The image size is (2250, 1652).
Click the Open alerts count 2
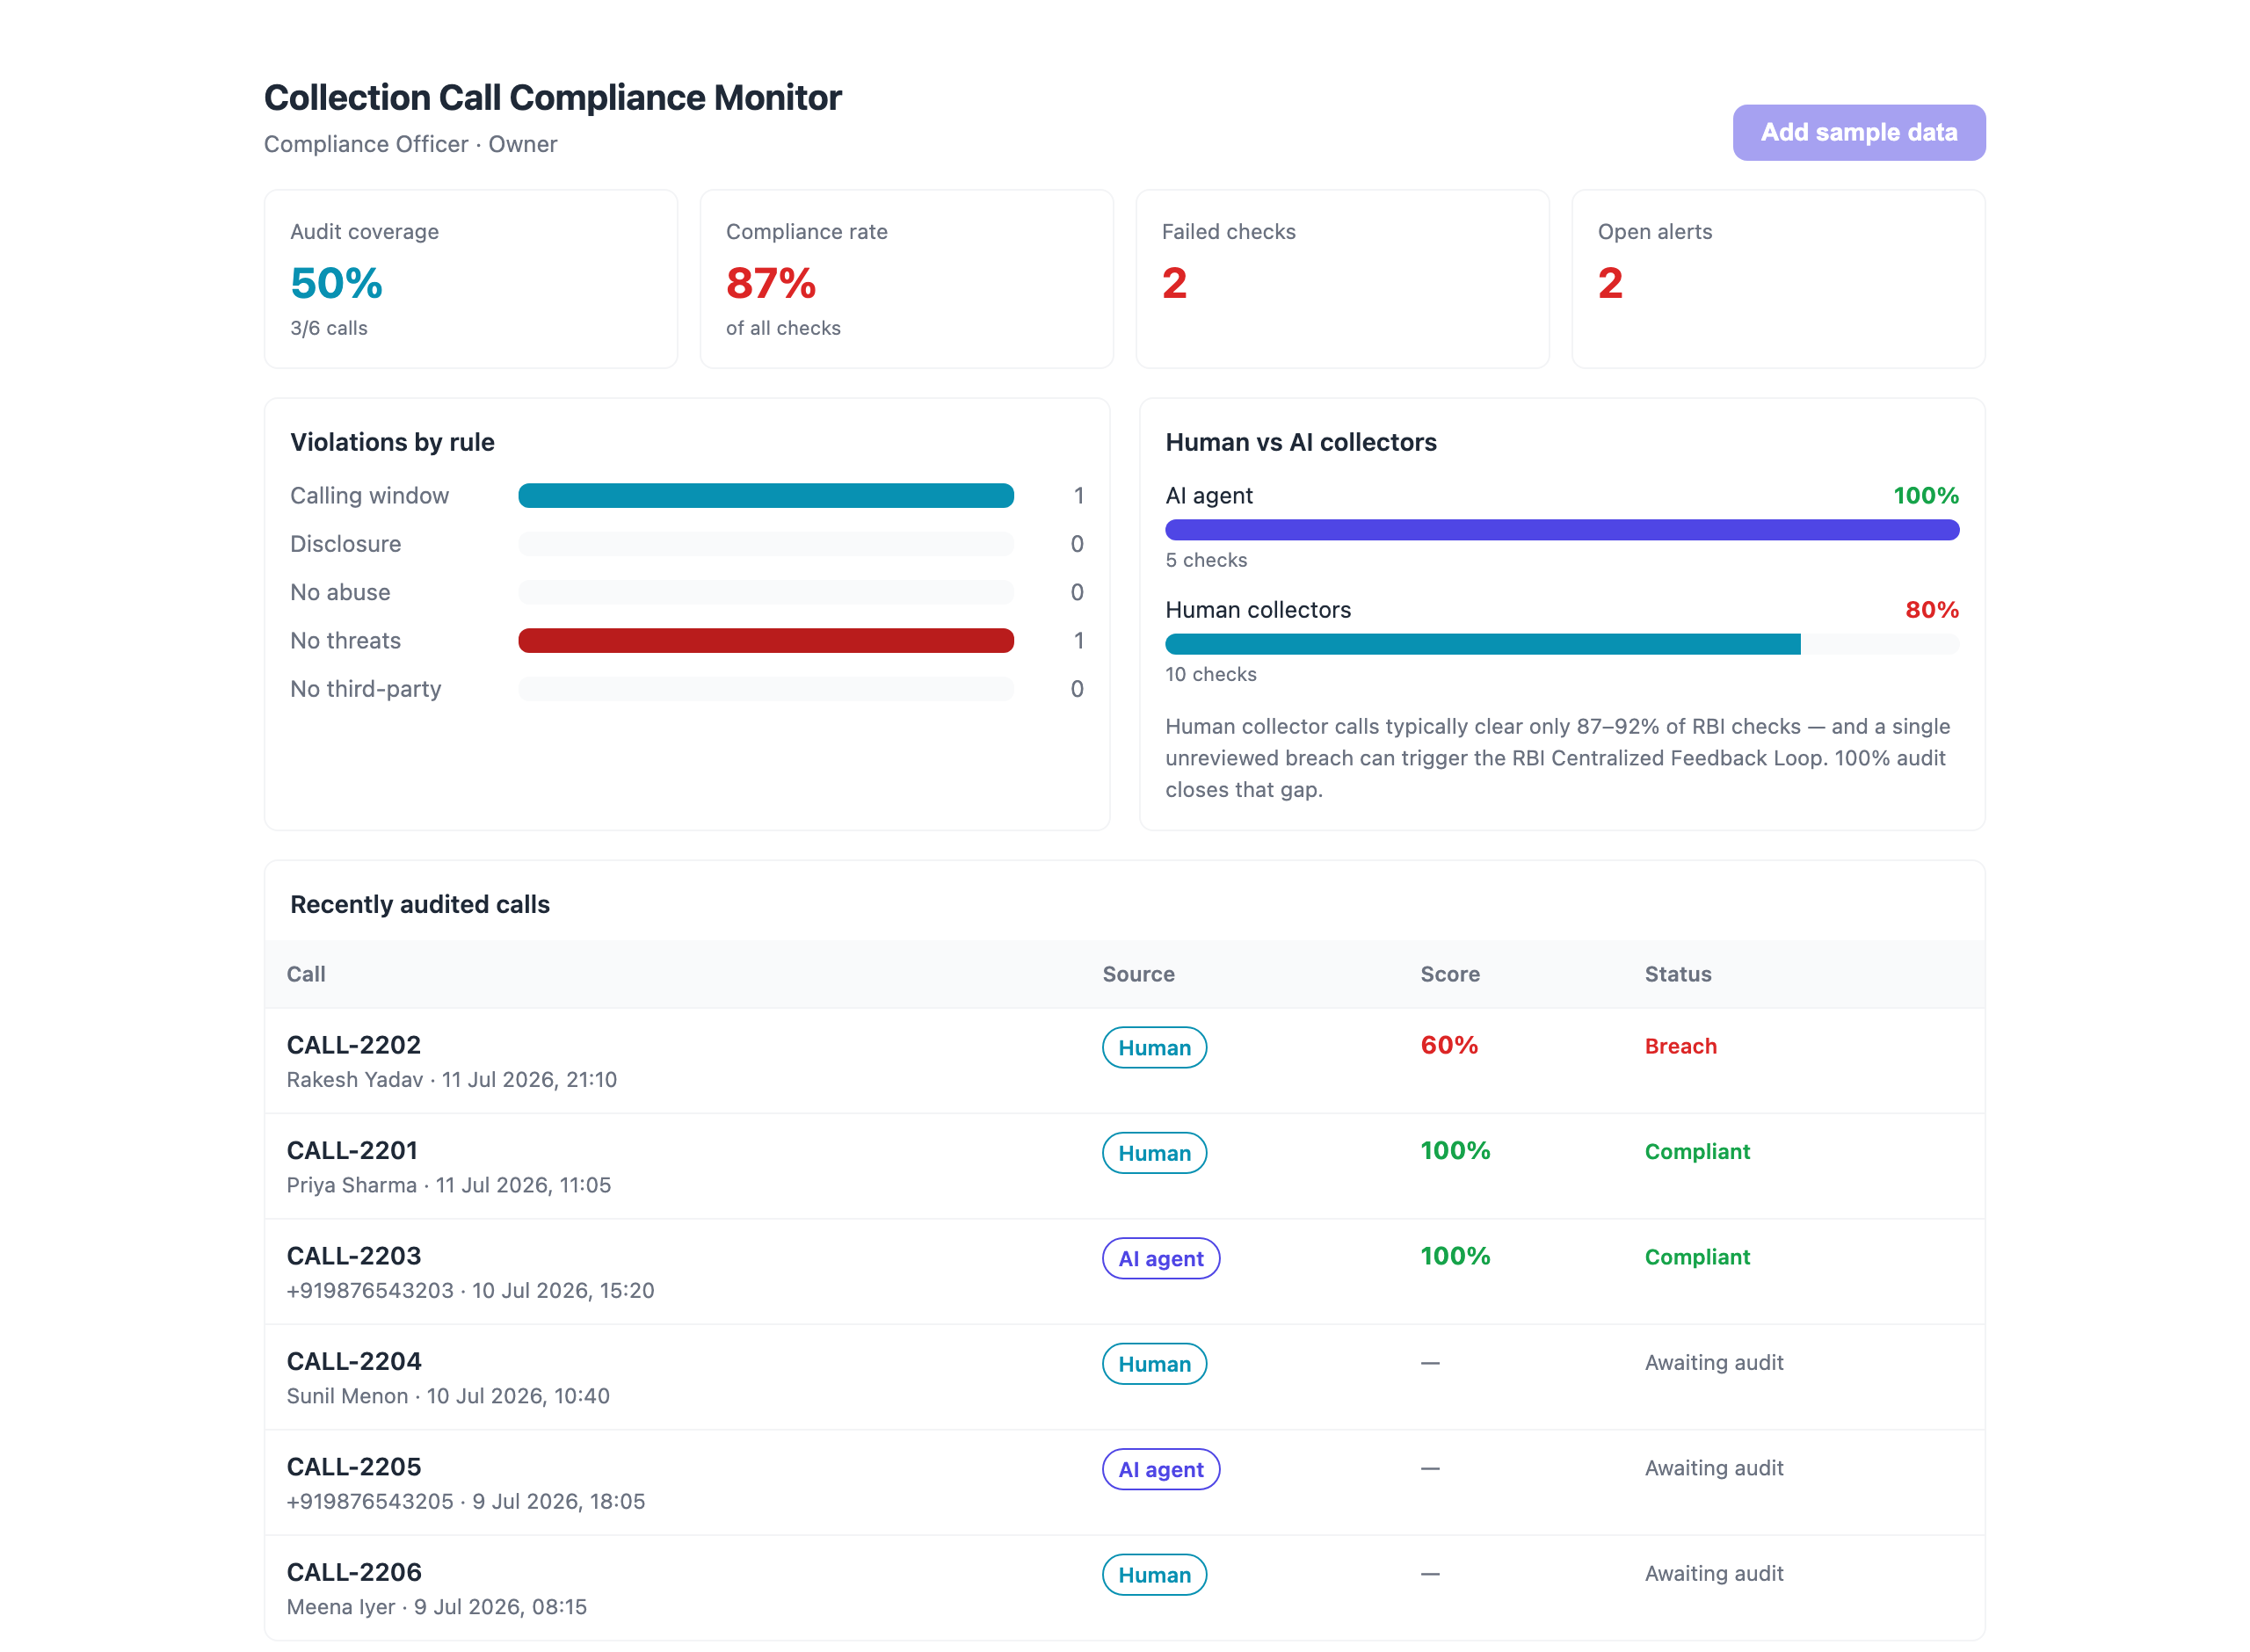point(1610,283)
